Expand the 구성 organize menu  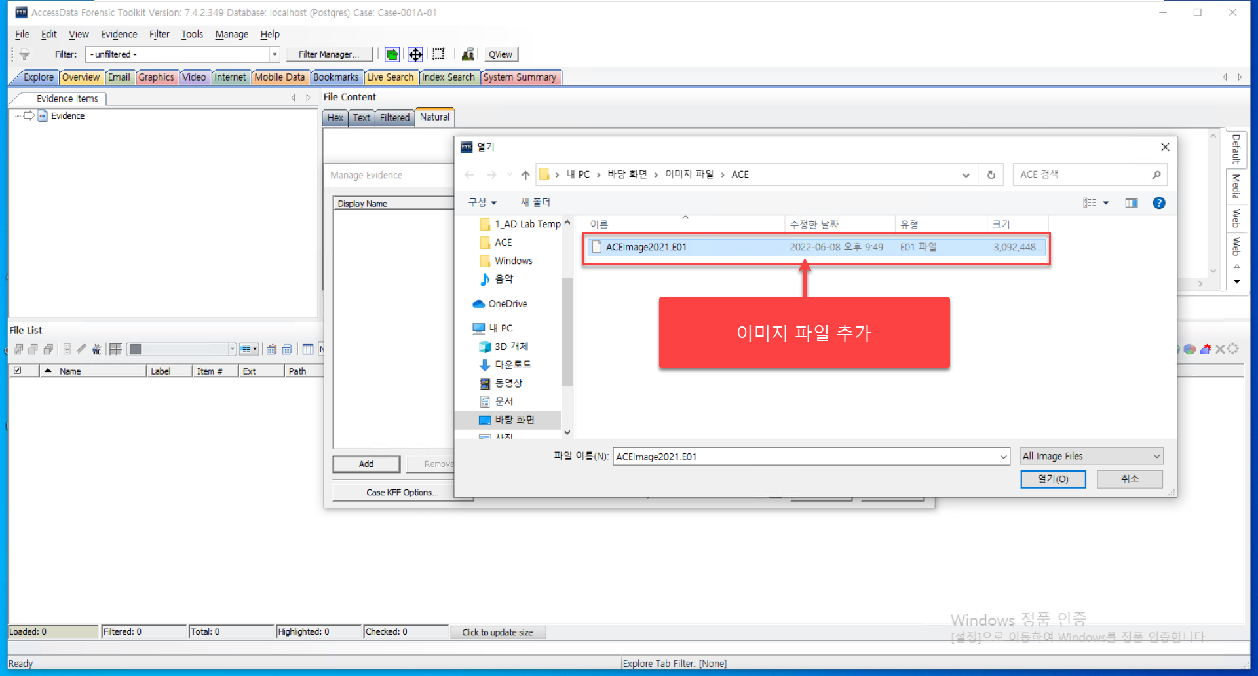(482, 202)
